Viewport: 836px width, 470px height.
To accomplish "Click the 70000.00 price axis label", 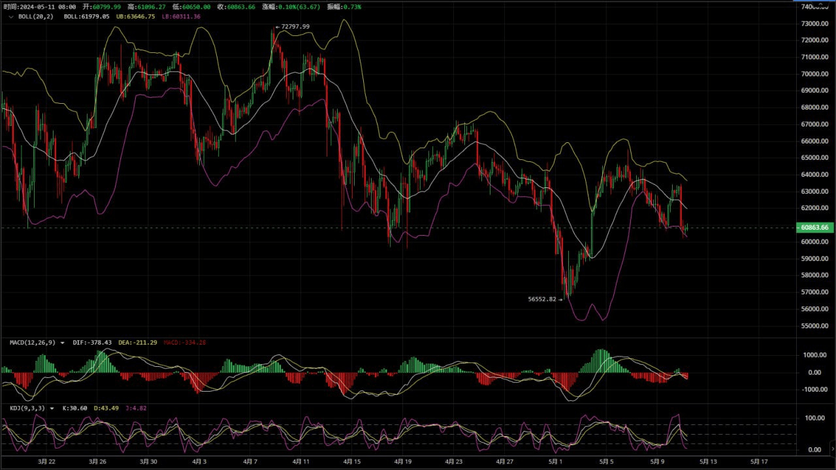I will [814, 74].
